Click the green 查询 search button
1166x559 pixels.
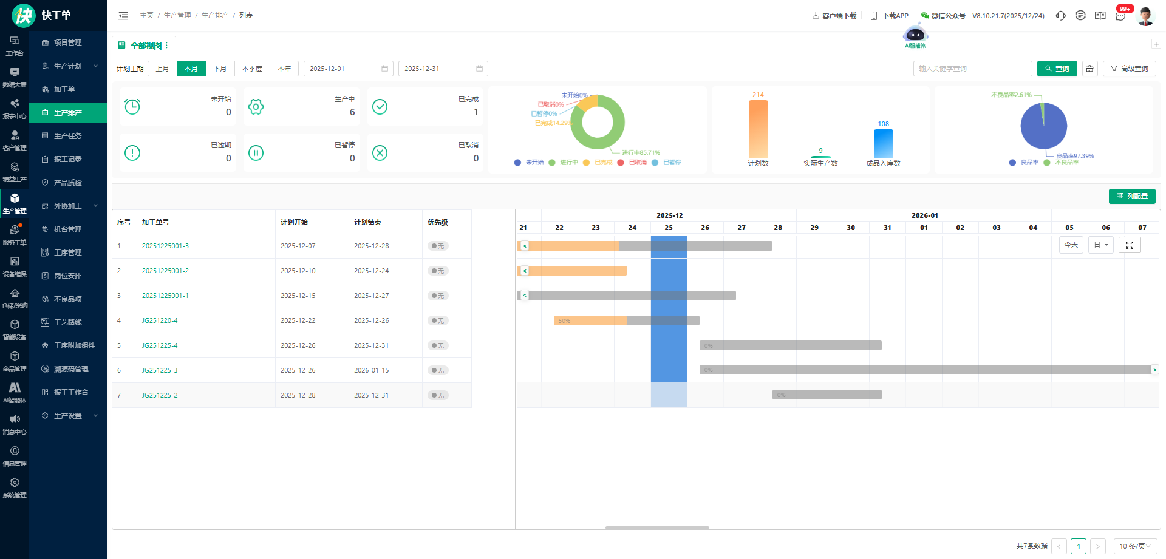[x=1057, y=69]
